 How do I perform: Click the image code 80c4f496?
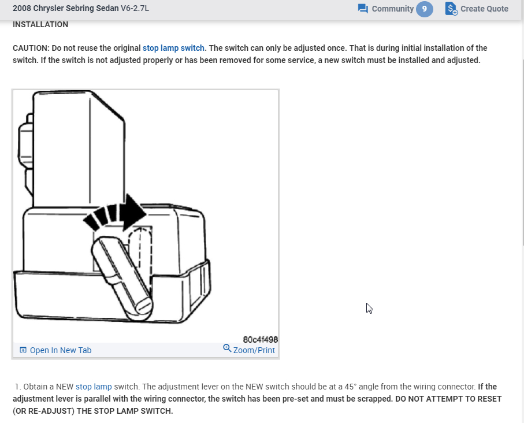tap(261, 339)
